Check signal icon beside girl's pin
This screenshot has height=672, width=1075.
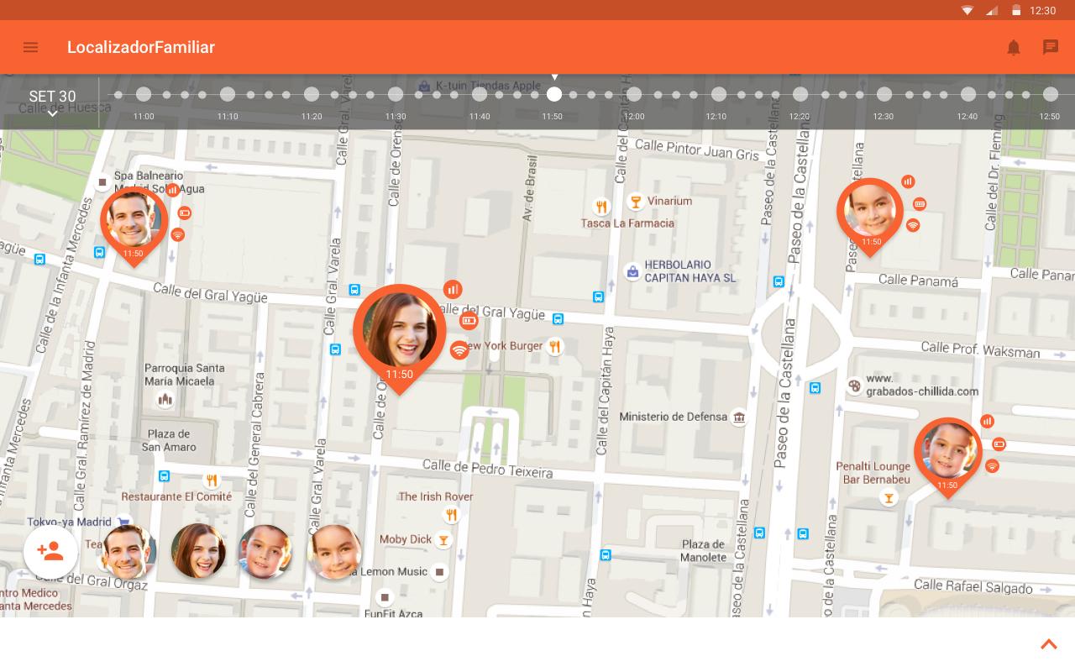908,181
